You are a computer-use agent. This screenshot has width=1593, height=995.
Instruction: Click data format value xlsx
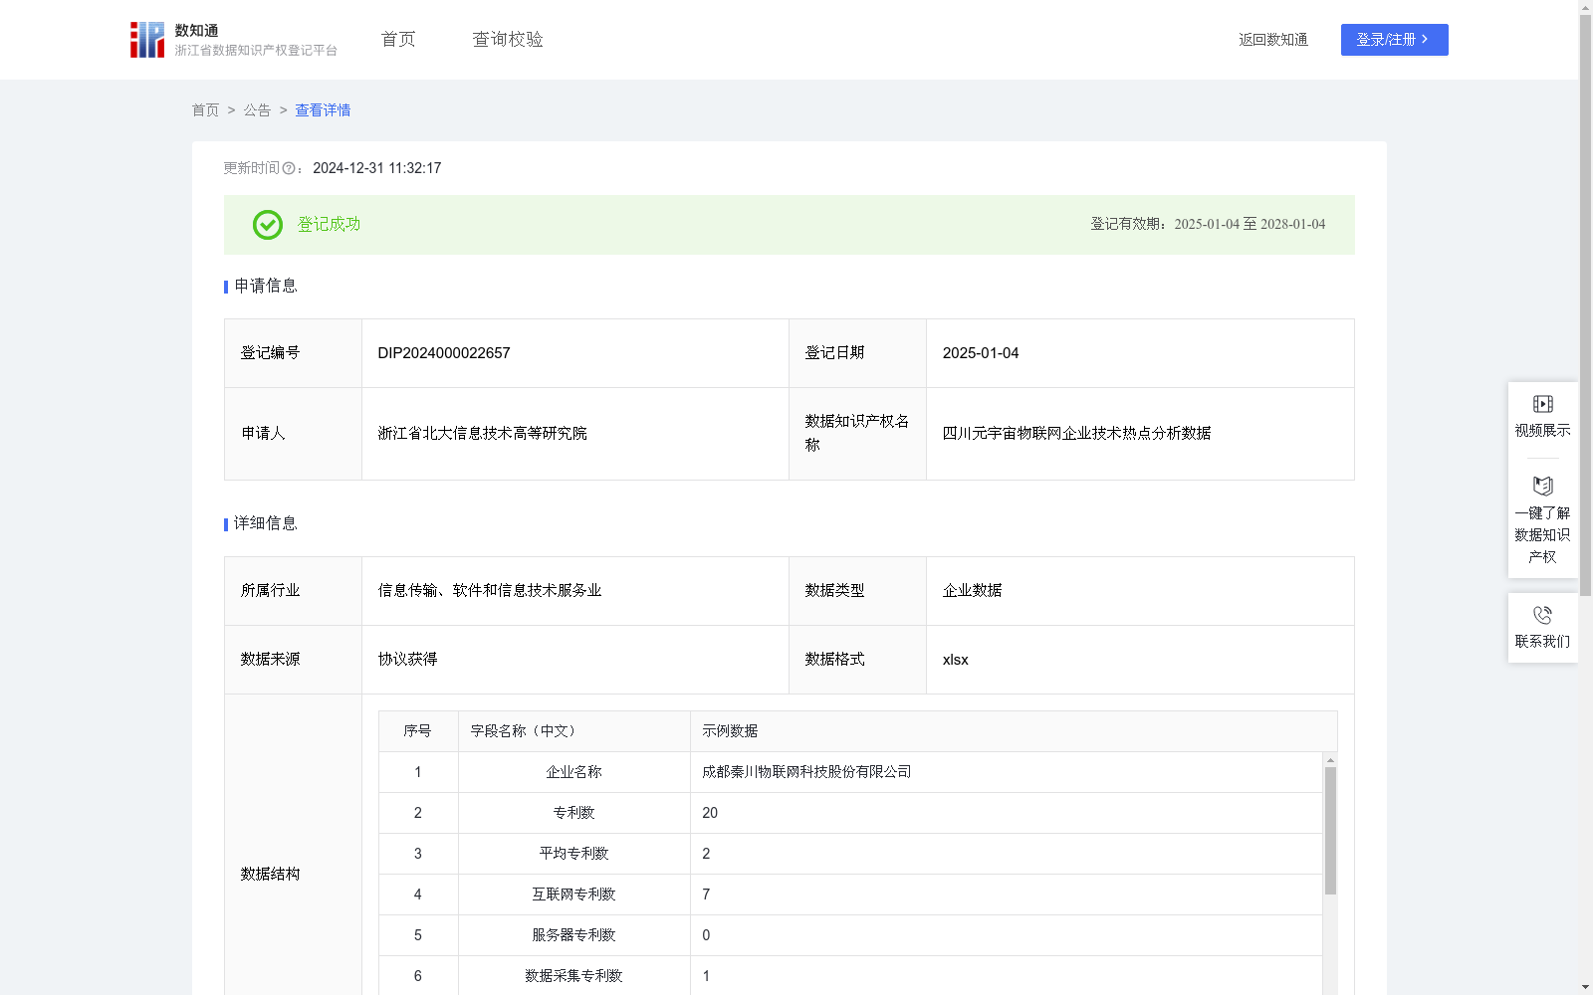coord(956,660)
